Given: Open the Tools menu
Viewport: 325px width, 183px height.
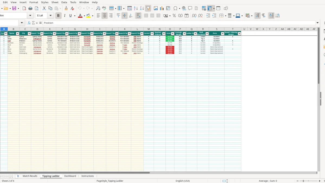Looking at the screenshot, I should tap(73, 2).
